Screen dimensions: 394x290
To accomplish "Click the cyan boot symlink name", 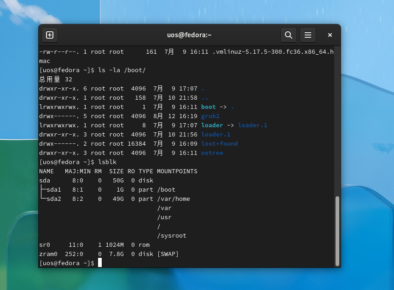I will (x=209, y=107).
